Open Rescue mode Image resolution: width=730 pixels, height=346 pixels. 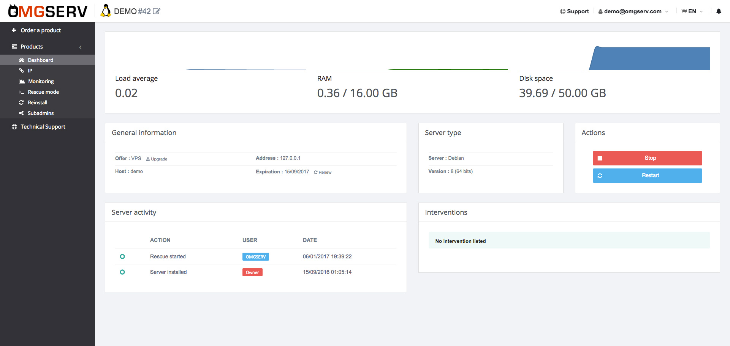pos(48,92)
